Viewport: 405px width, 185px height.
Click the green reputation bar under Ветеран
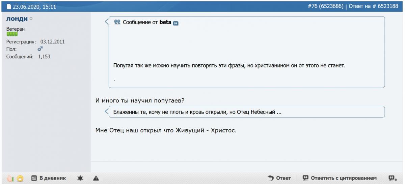click(12, 34)
